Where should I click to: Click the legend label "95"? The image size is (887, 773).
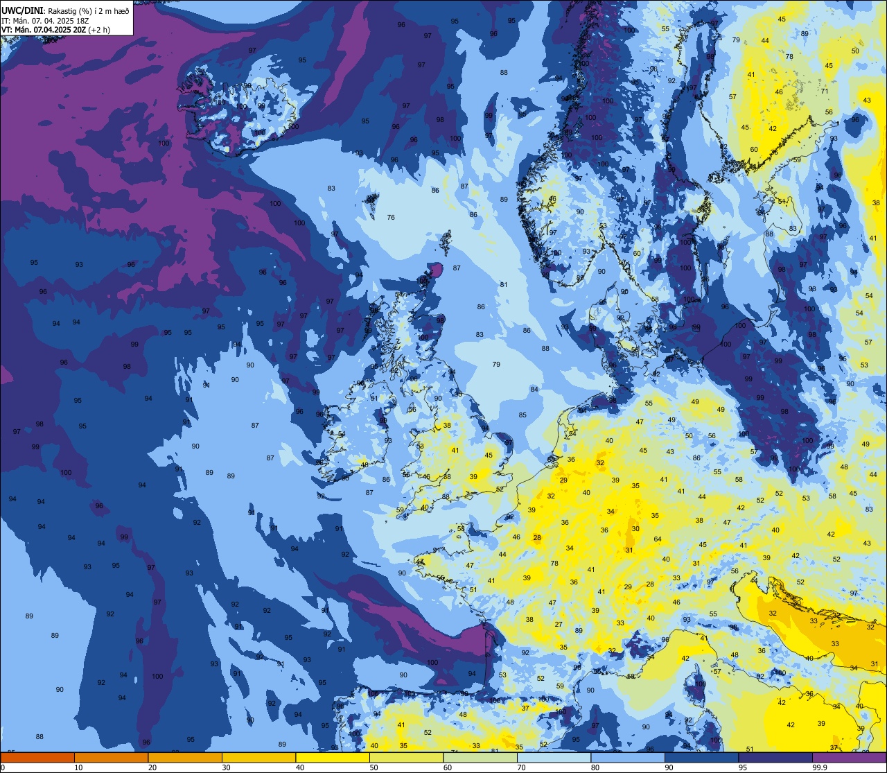pos(743,767)
